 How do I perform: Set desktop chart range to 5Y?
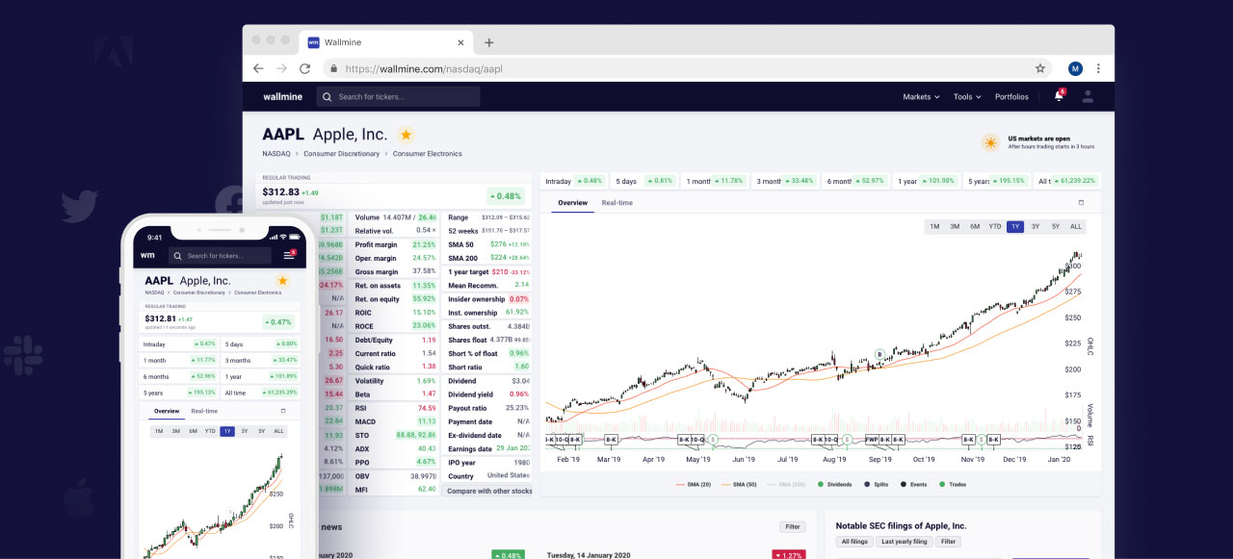(1056, 226)
